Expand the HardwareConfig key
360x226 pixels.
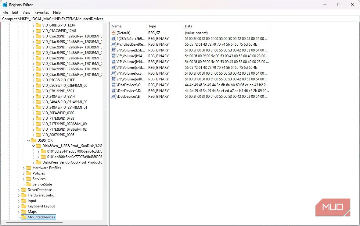point(19,195)
